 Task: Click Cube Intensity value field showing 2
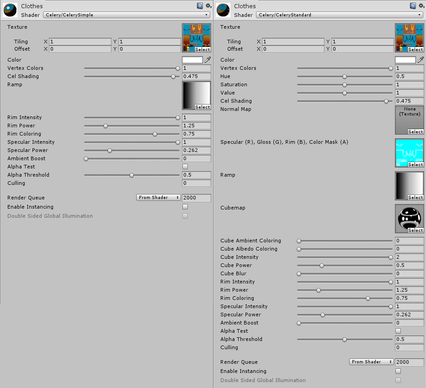click(x=410, y=257)
